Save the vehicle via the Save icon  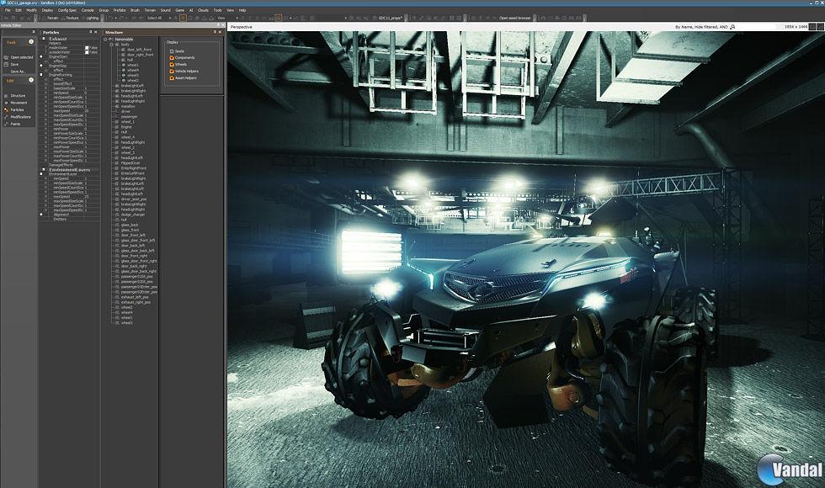click(6, 64)
